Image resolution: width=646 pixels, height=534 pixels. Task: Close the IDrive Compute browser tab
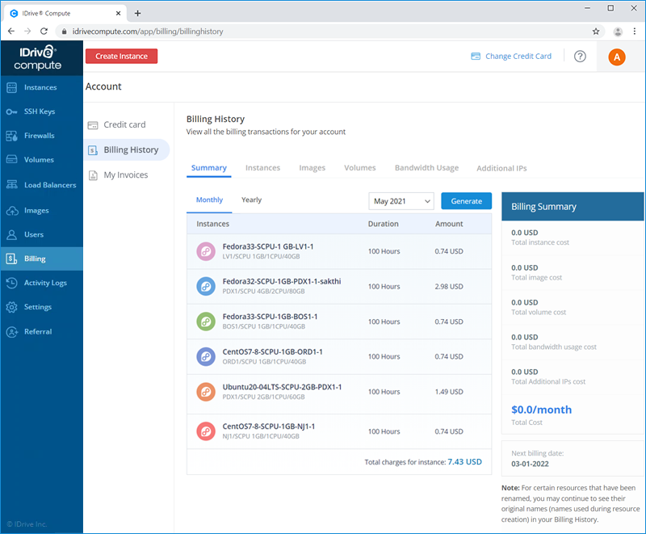tap(118, 13)
